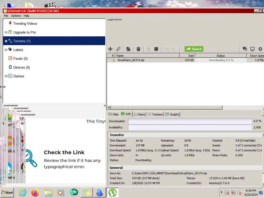The height and width of the screenshot is (198, 264).
Task: Click the µTorrent taskbar button
Action: coord(112,192)
